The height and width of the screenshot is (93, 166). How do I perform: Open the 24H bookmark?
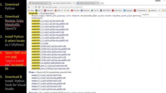[x=67, y=10]
